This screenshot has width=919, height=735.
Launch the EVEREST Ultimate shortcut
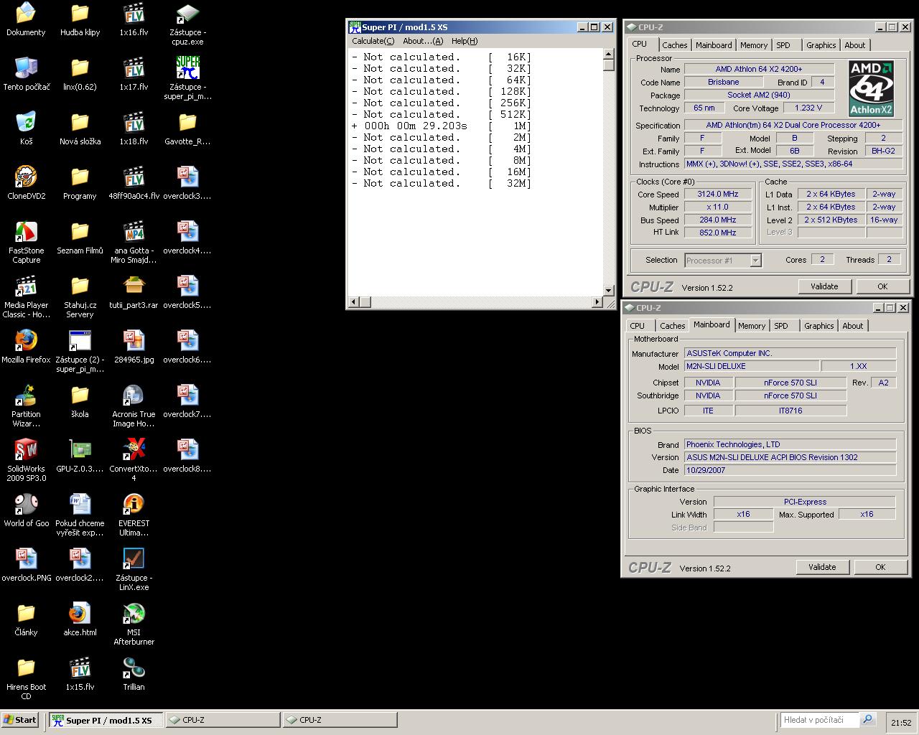click(x=134, y=515)
